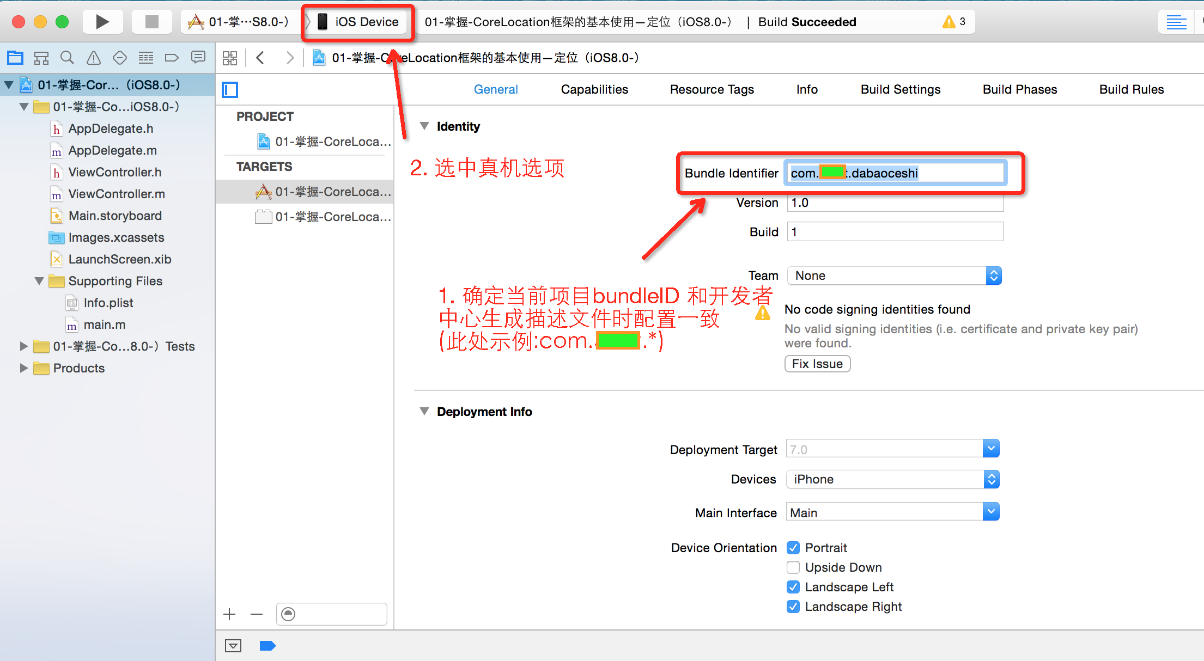
Task: Uncheck Landscape Right orientation
Action: coord(793,607)
